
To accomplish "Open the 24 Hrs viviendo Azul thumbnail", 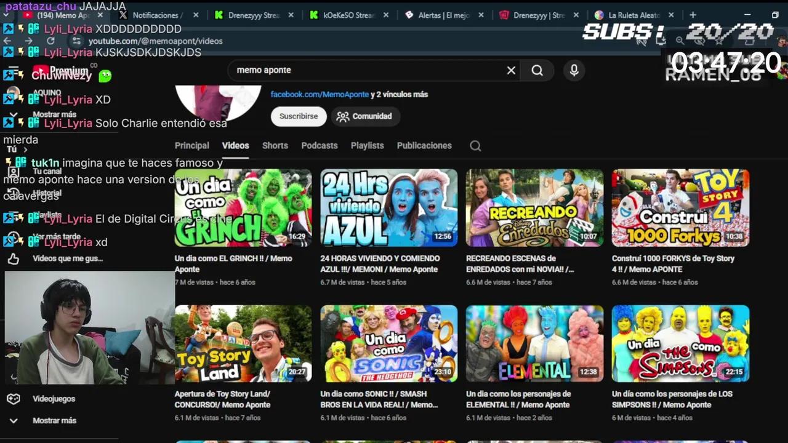I will coord(389,208).
